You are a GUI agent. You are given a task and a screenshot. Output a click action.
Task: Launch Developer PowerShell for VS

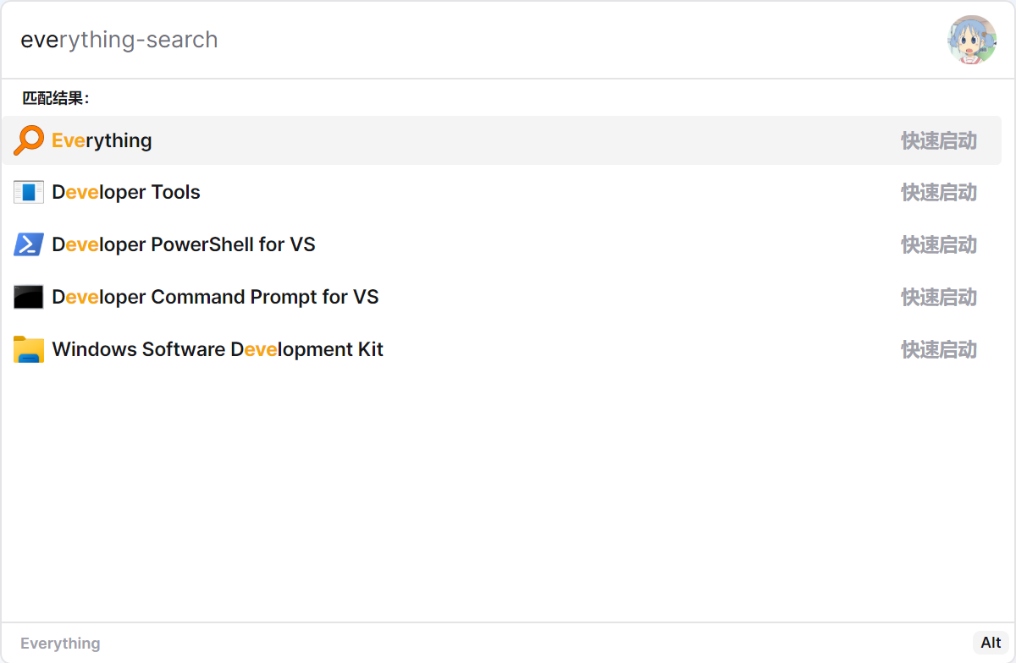(501, 245)
